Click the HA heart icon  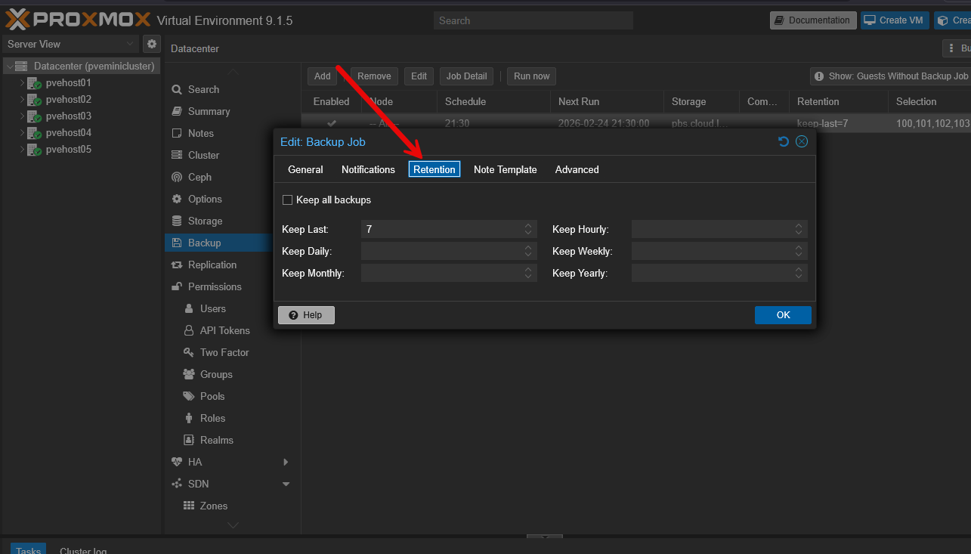(x=176, y=461)
